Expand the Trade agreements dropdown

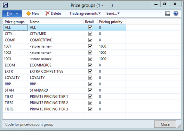click(x=85, y=14)
